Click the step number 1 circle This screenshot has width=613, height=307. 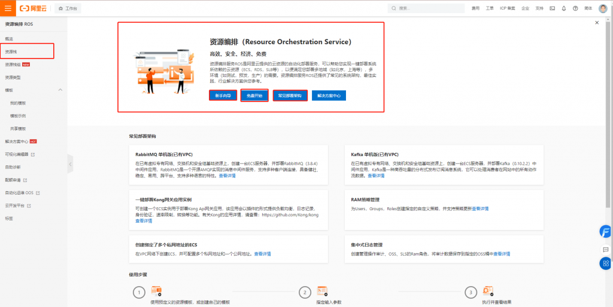tap(139, 293)
